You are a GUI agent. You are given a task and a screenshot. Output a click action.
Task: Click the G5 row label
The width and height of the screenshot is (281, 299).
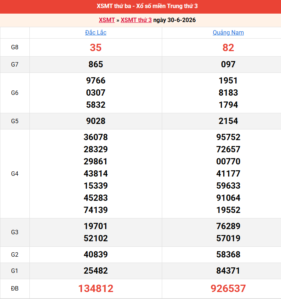[15, 121]
